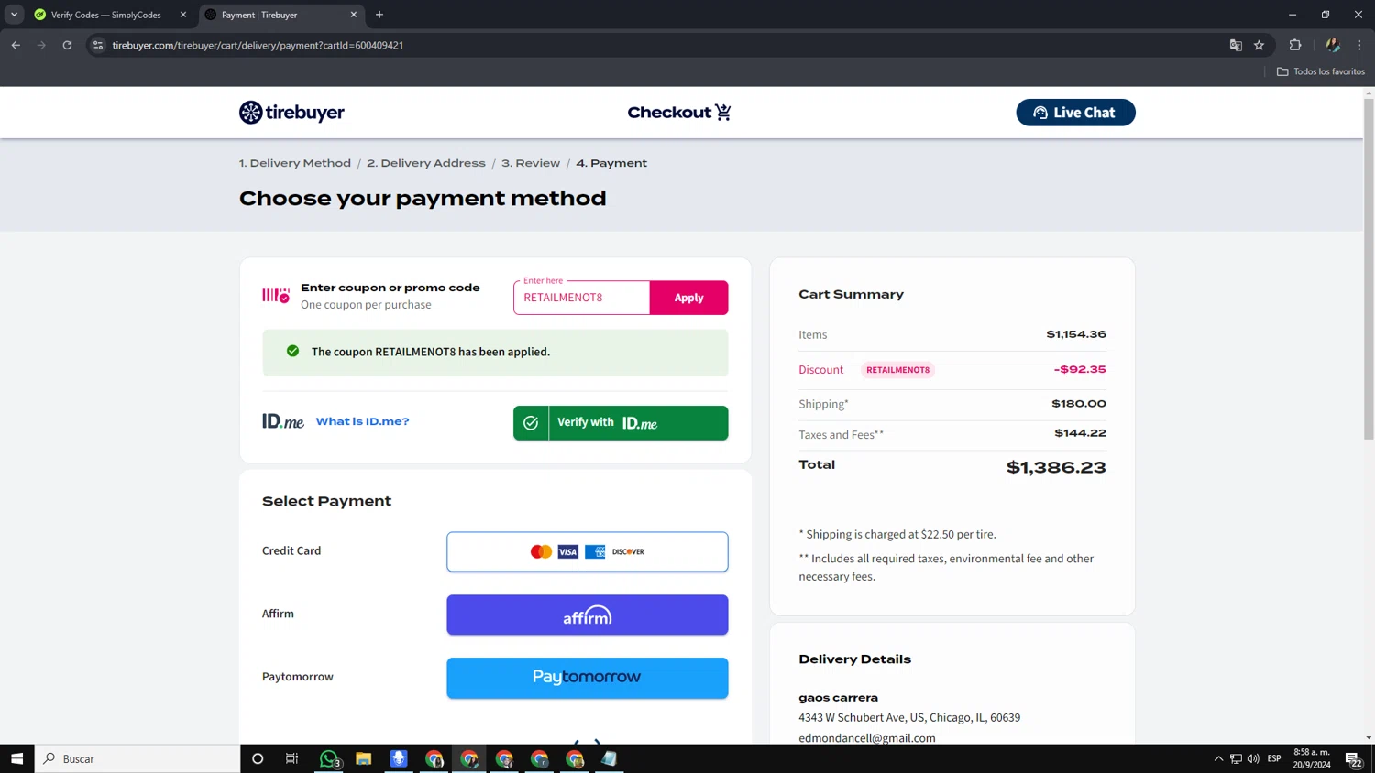Open Cortana circle icon
The image size is (1375, 773).
tap(258, 758)
